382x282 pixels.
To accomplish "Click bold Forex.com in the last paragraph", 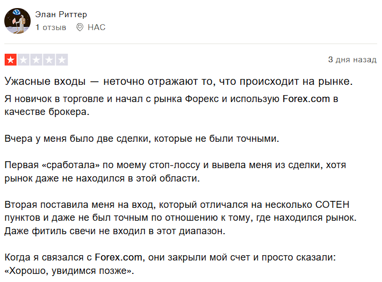I will pos(119,257).
